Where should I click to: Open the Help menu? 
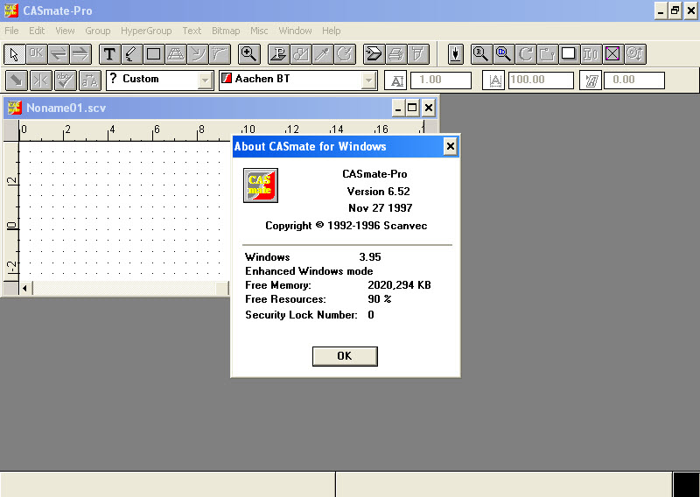pyautogui.click(x=332, y=31)
